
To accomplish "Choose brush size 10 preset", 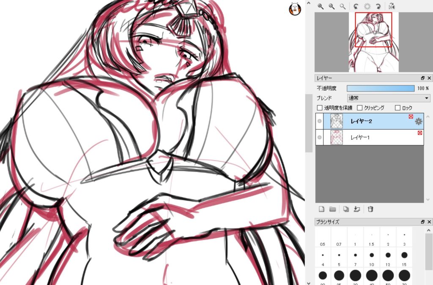I will point(372,256).
